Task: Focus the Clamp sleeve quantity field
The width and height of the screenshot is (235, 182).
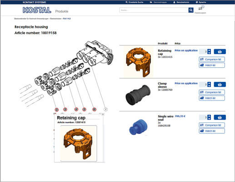Action: 203,85
